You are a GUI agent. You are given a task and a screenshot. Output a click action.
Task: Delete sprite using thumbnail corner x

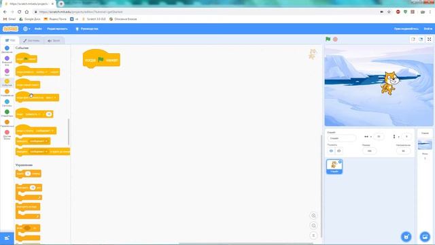[340, 162]
